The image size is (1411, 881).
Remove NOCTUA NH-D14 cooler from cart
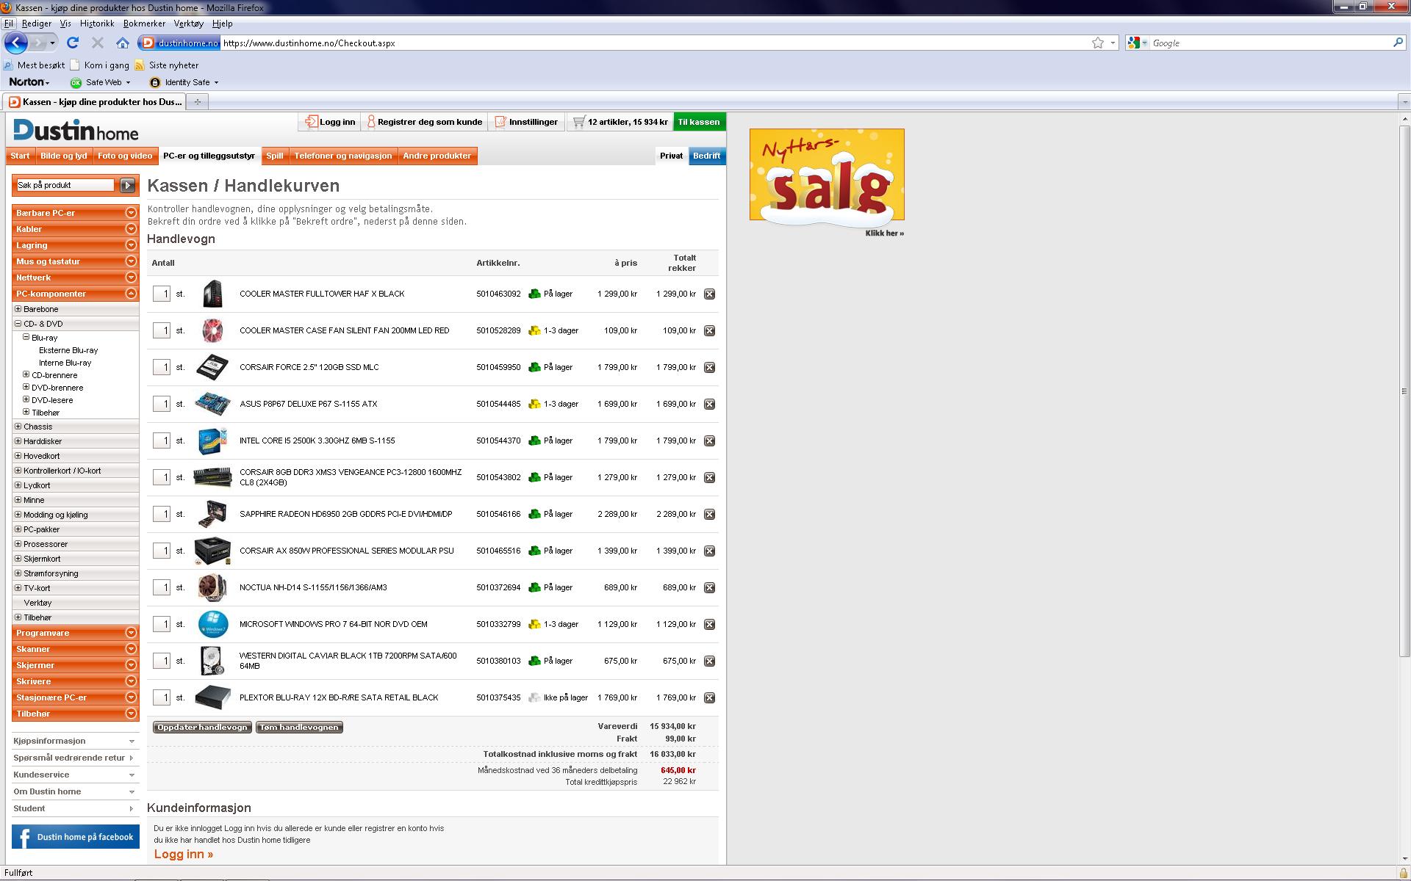click(x=709, y=587)
